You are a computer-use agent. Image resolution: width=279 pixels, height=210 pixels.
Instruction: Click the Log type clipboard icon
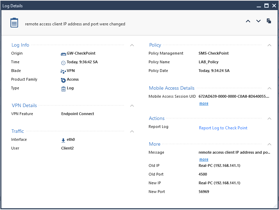(63, 88)
